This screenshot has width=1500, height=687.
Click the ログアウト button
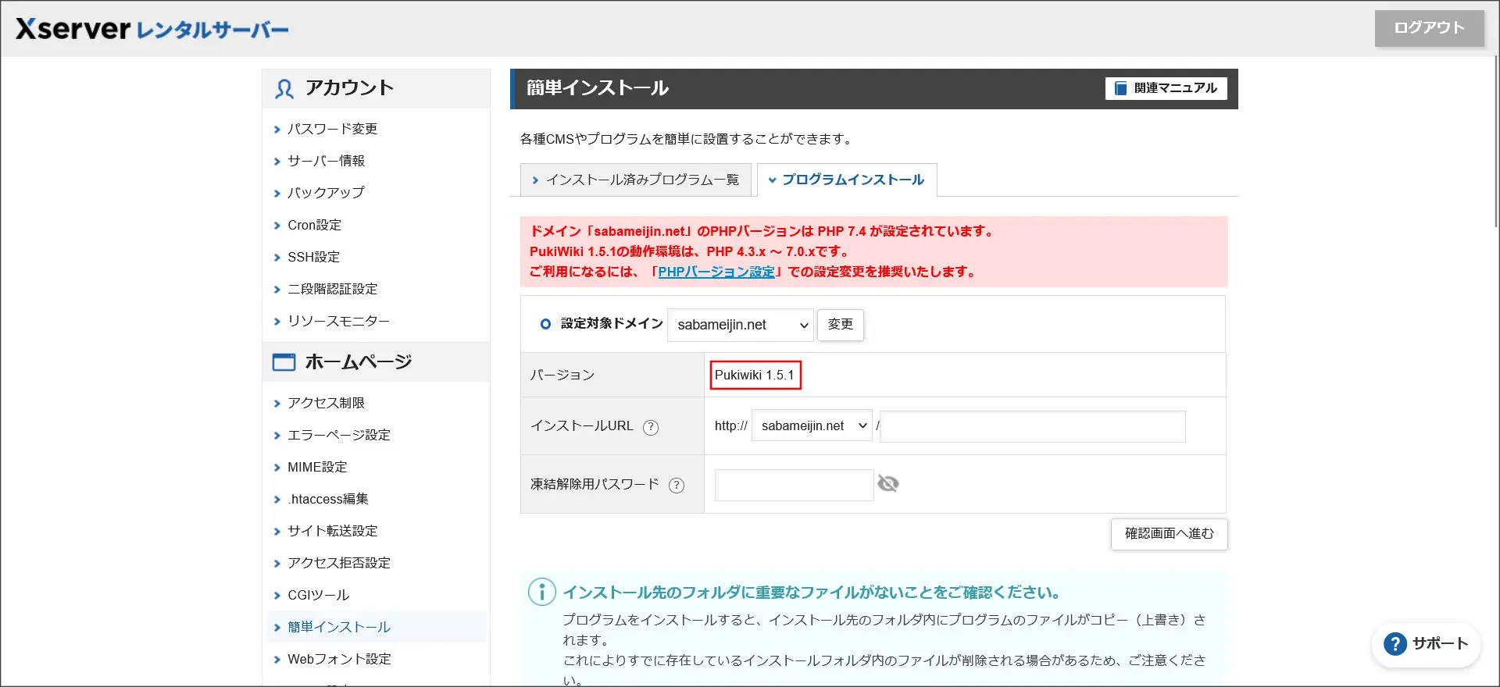(x=1429, y=28)
